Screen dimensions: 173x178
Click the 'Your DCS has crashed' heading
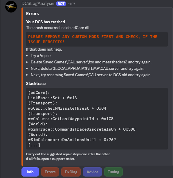point(46,22)
